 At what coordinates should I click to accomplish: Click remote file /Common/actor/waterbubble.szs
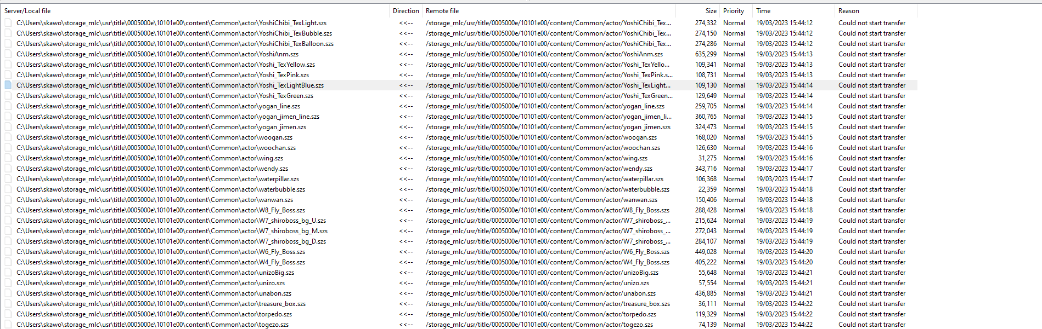pos(548,189)
